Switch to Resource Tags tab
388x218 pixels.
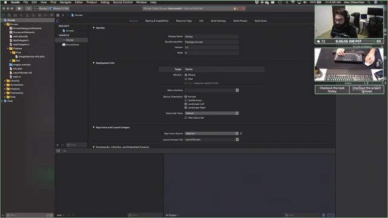[184, 21]
